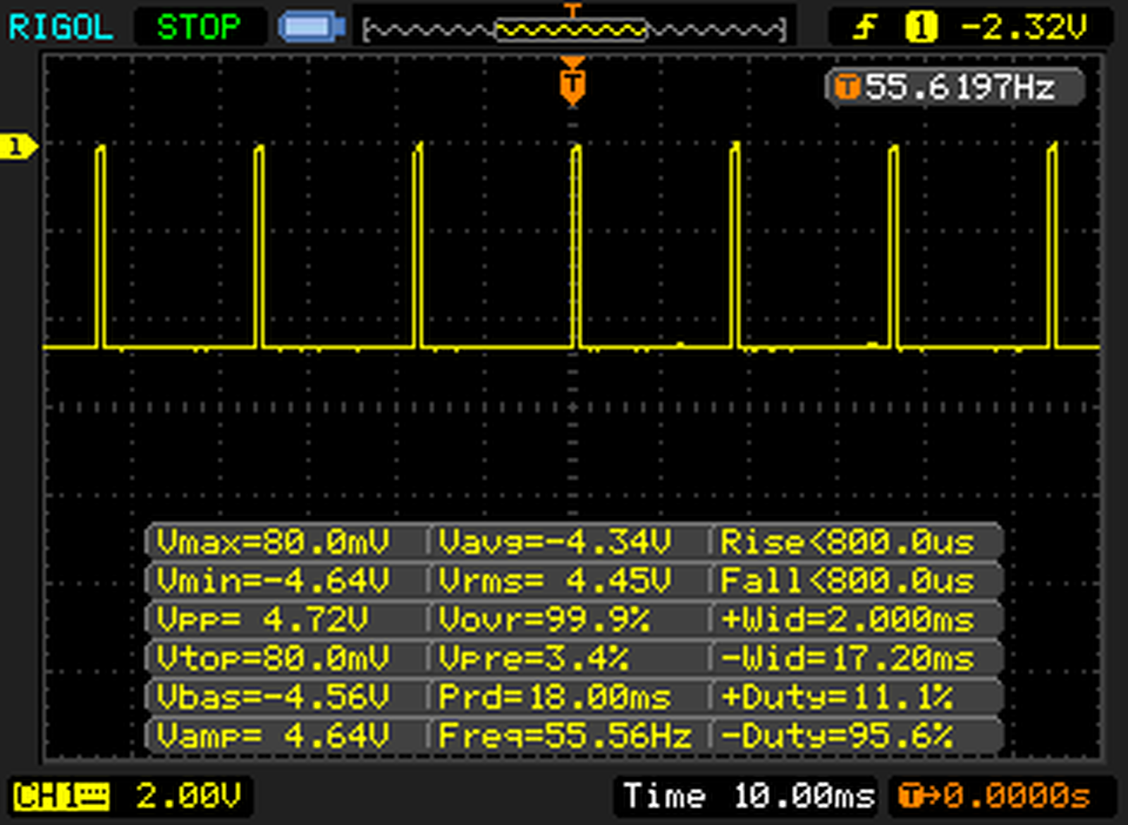Click the Vtop=80.0mV measurement
The image size is (1128, 825).
tap(273, 658)
